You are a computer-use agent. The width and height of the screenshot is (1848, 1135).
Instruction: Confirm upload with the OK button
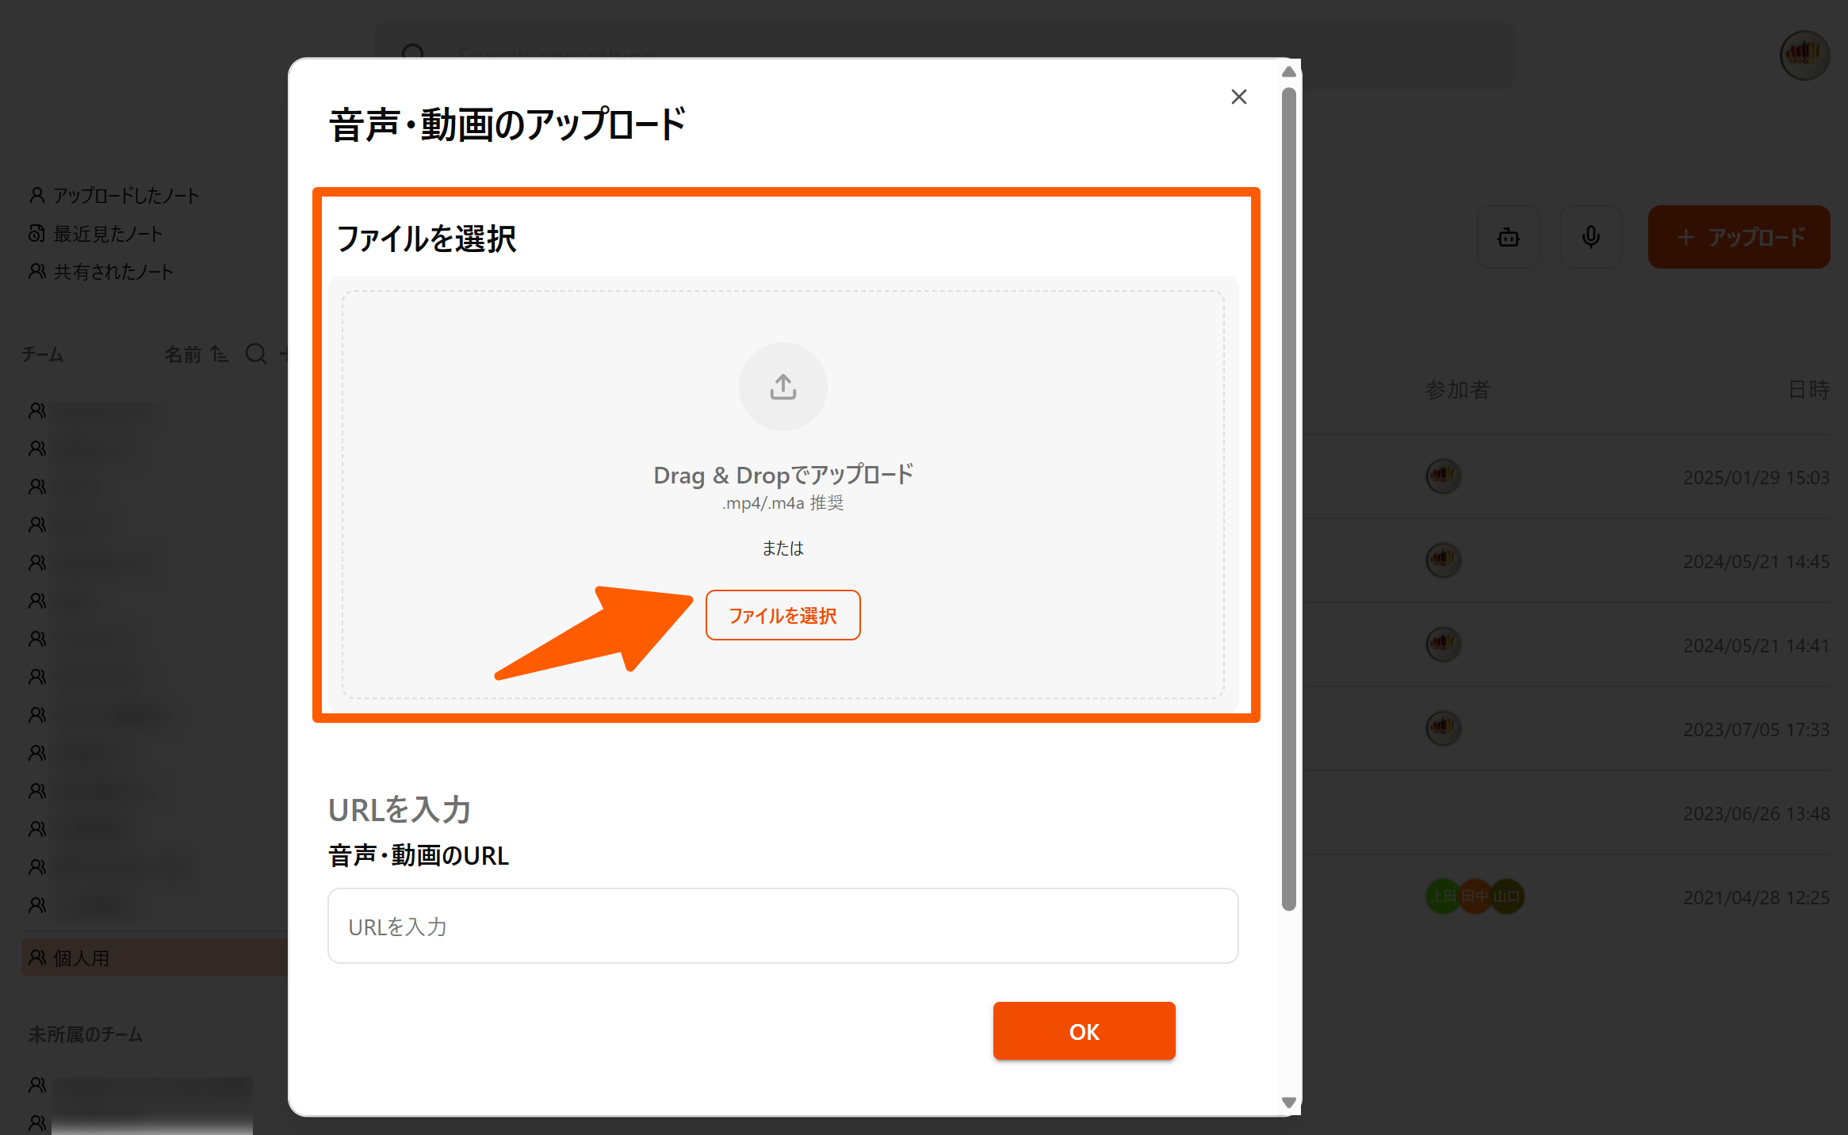[1084, 1030]
